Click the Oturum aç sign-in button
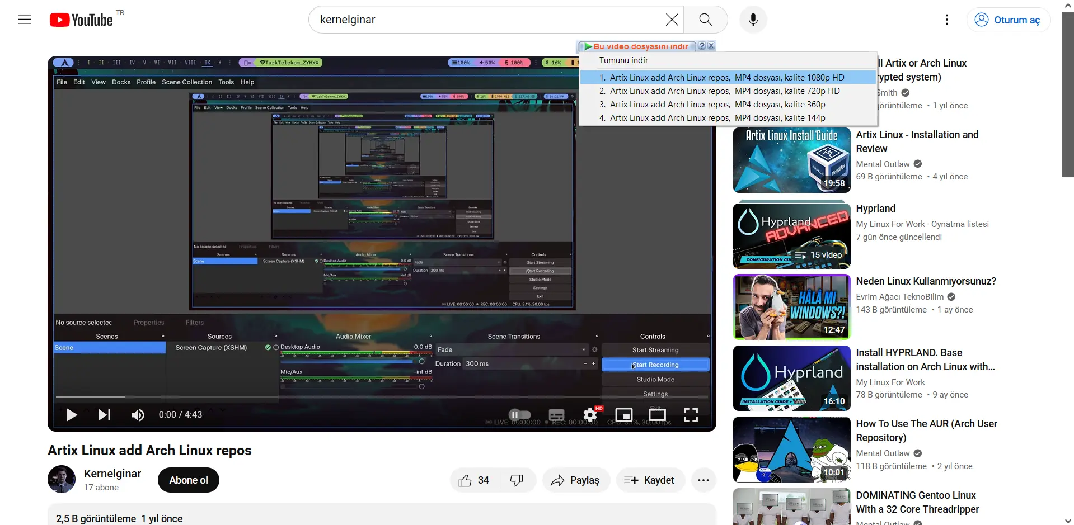This screenshot has height=525, width=1074. [x=1008, y=20]
